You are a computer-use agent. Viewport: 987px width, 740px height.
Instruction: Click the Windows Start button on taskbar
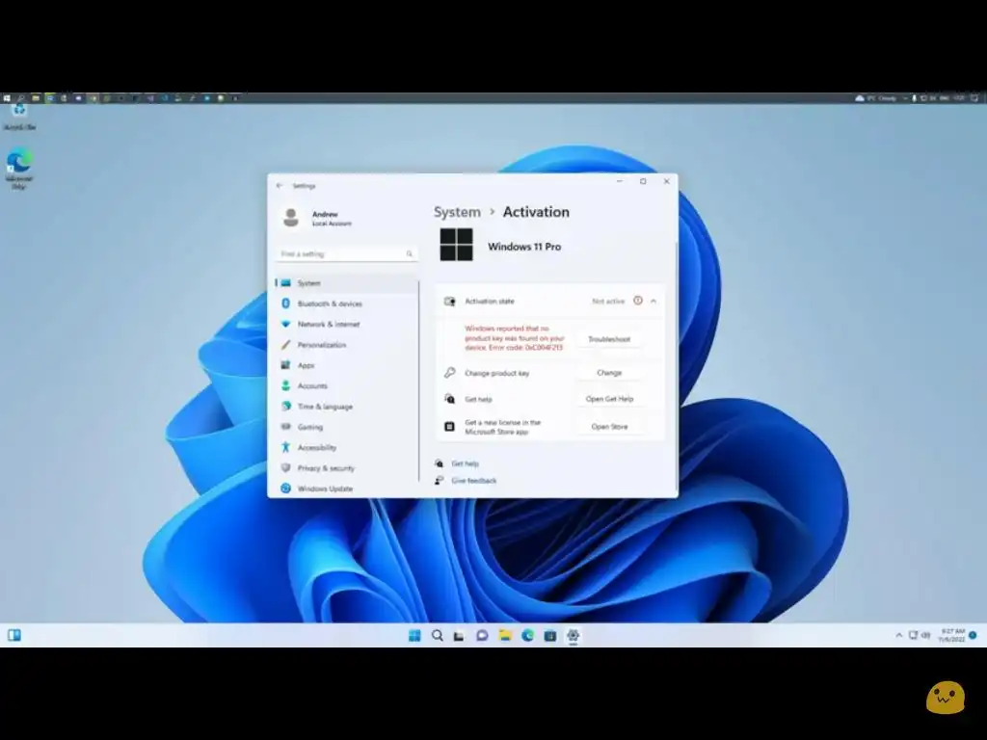click(x=414, y=636)
